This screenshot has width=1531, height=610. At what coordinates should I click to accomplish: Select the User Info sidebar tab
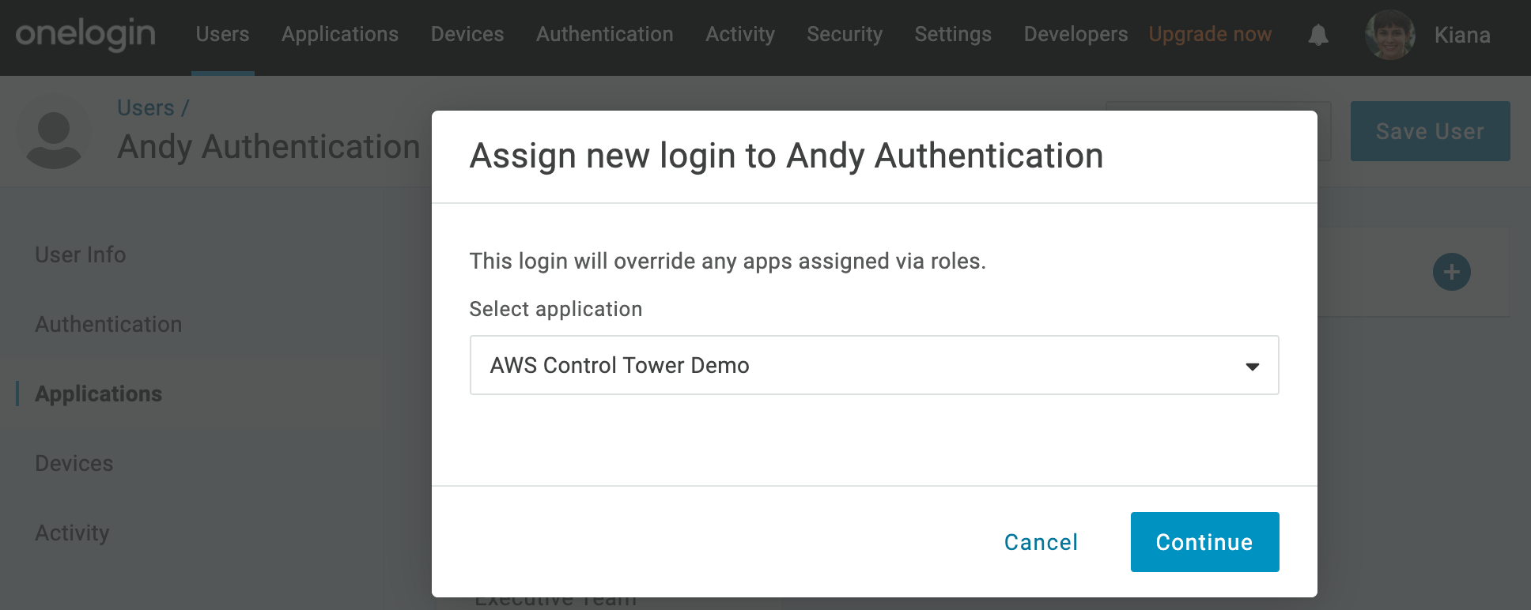click(x=81, y=254)
